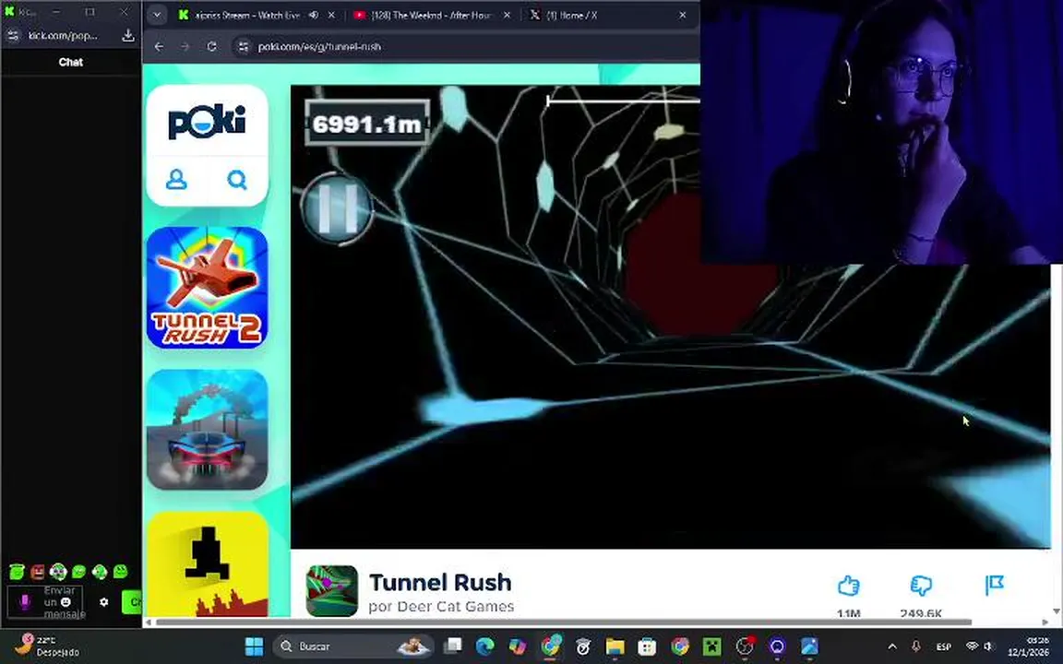Click the install download icon in Kick popout
Image resolution: width=1063 pixels, height=664 pixels.
127,35
